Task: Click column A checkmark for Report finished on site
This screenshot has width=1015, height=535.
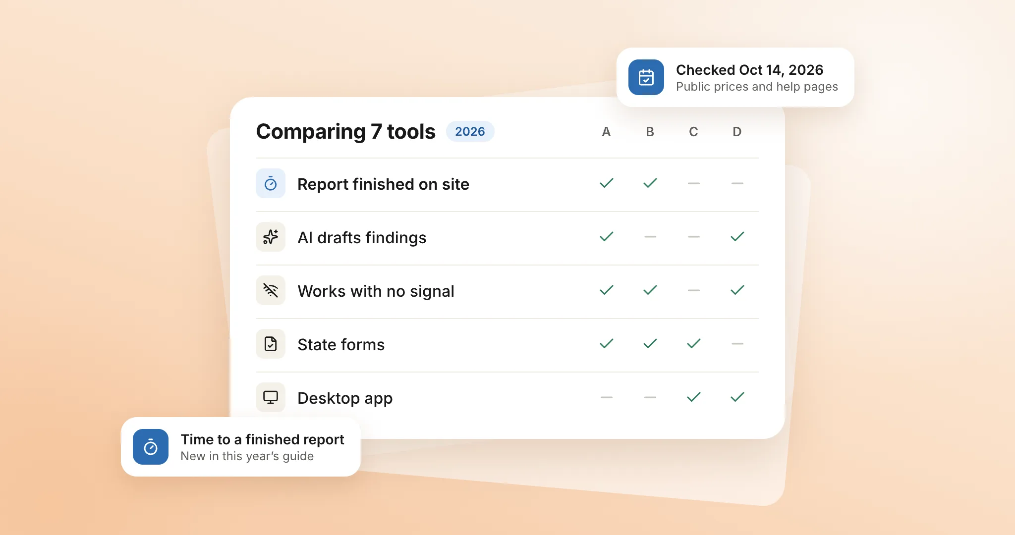Action: tap(607, 183)
